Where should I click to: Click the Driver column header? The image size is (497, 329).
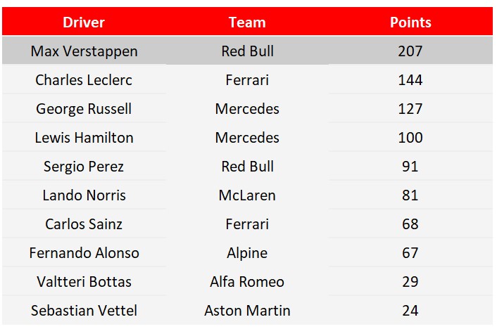coord(84,22)
